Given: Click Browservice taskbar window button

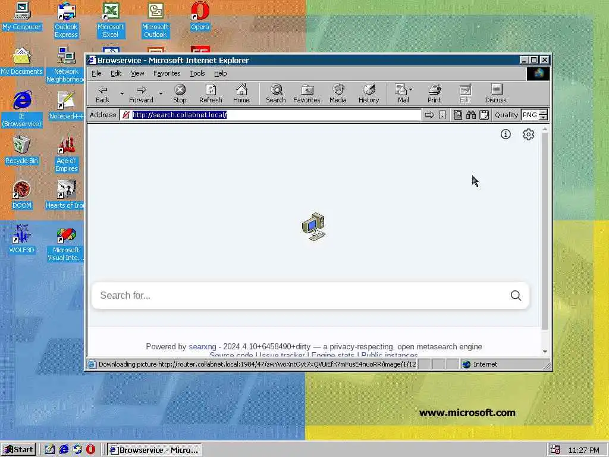Looking at the screenshot, I should click(154, 450).
